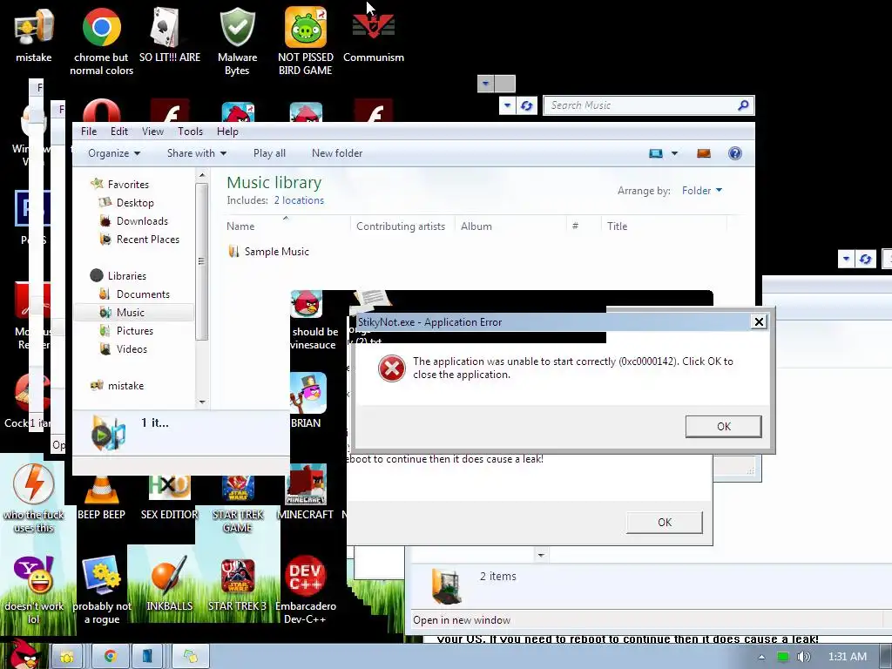This screenshot has height=669, width=892.
Task: Click the navigation pane scroll up arrow
Action: (202, 176)
